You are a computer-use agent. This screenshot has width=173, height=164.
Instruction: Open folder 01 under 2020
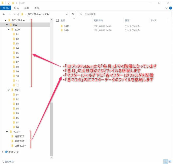(17, 34)
